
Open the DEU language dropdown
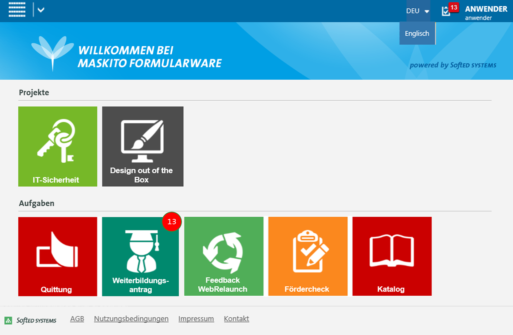click(x=417, y=11)
